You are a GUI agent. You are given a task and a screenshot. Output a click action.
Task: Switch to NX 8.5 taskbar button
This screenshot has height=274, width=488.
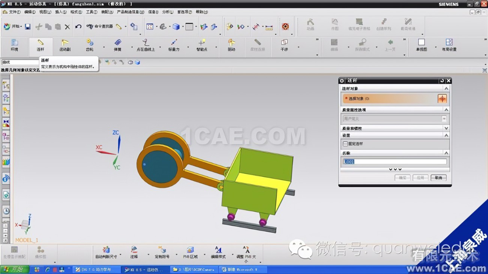145,270
